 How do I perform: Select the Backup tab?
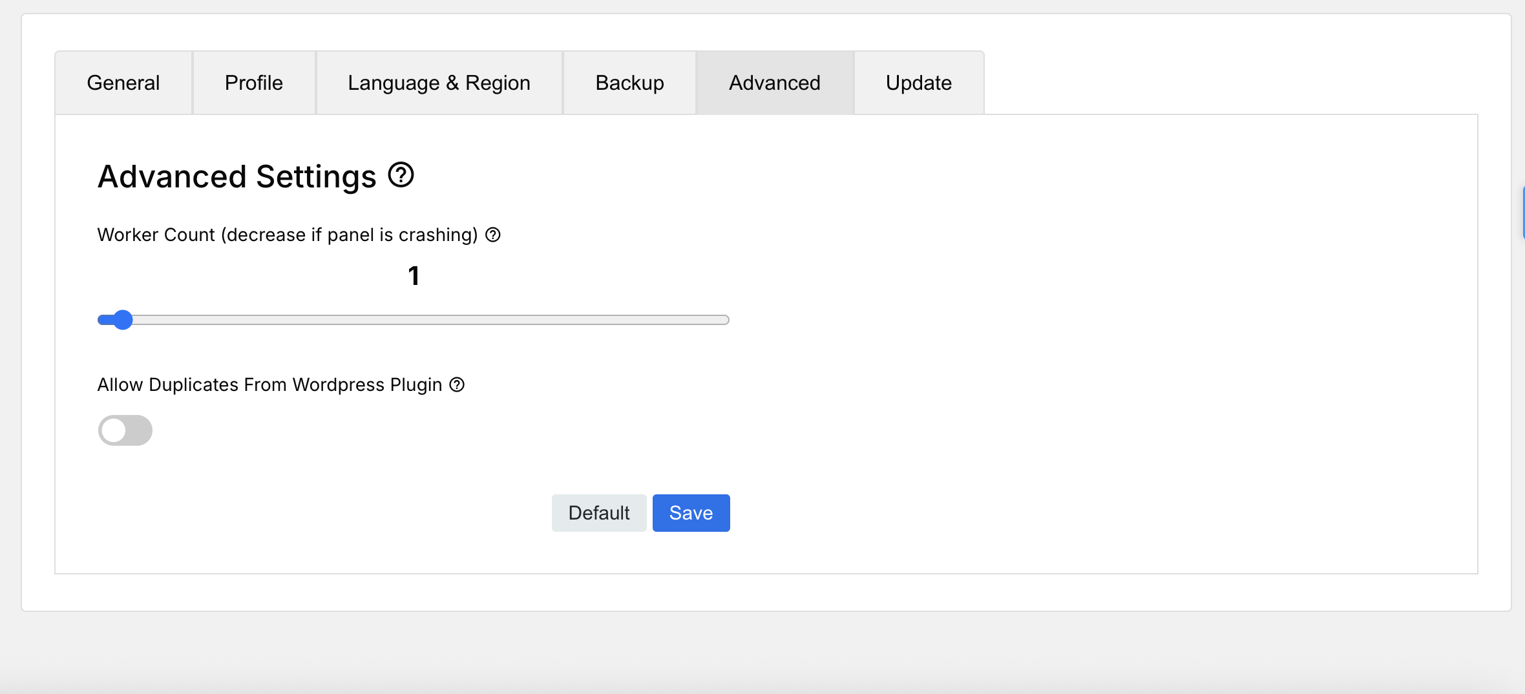[630, 83]
